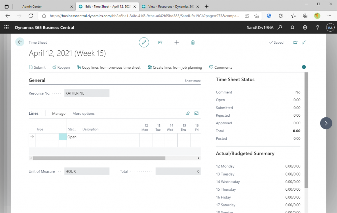The height and width of the screenshot is (213, 337).
Task: Click Copy lines from previous time sheet
Action: 109,67
